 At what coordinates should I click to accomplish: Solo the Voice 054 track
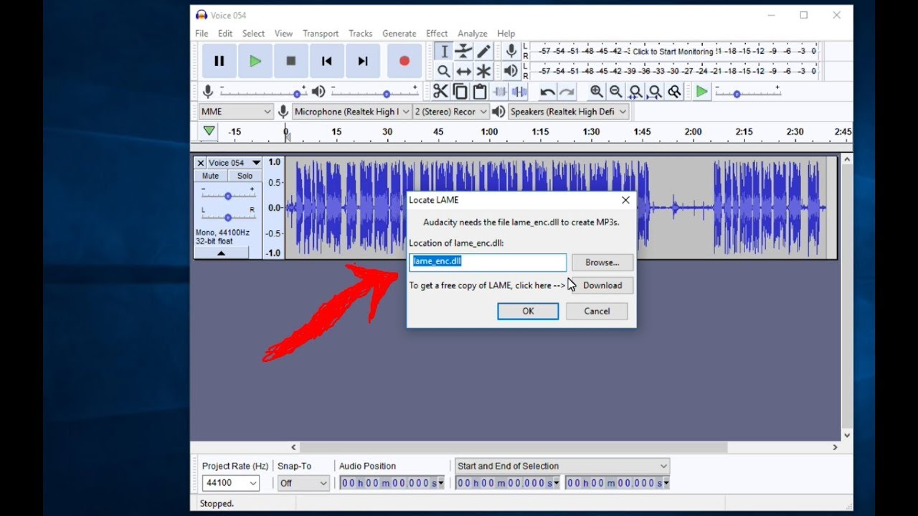click(x=245, y=176)
